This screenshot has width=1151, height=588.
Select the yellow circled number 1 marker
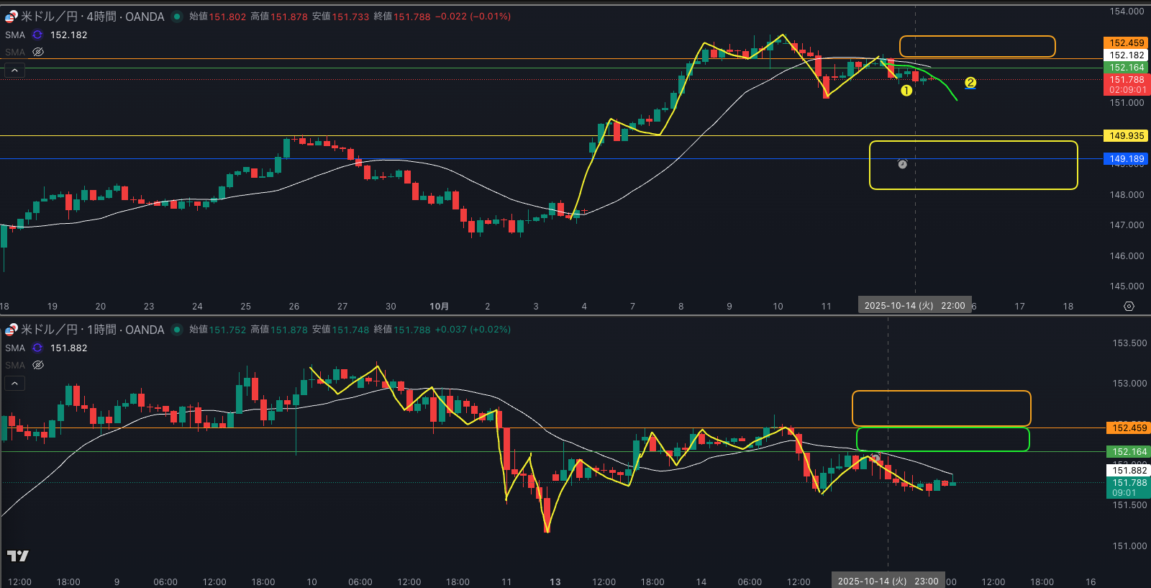(906, 91)
